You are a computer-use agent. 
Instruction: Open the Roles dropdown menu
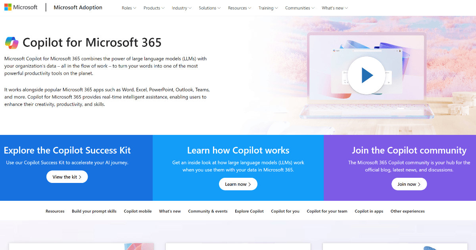point(129,8)
